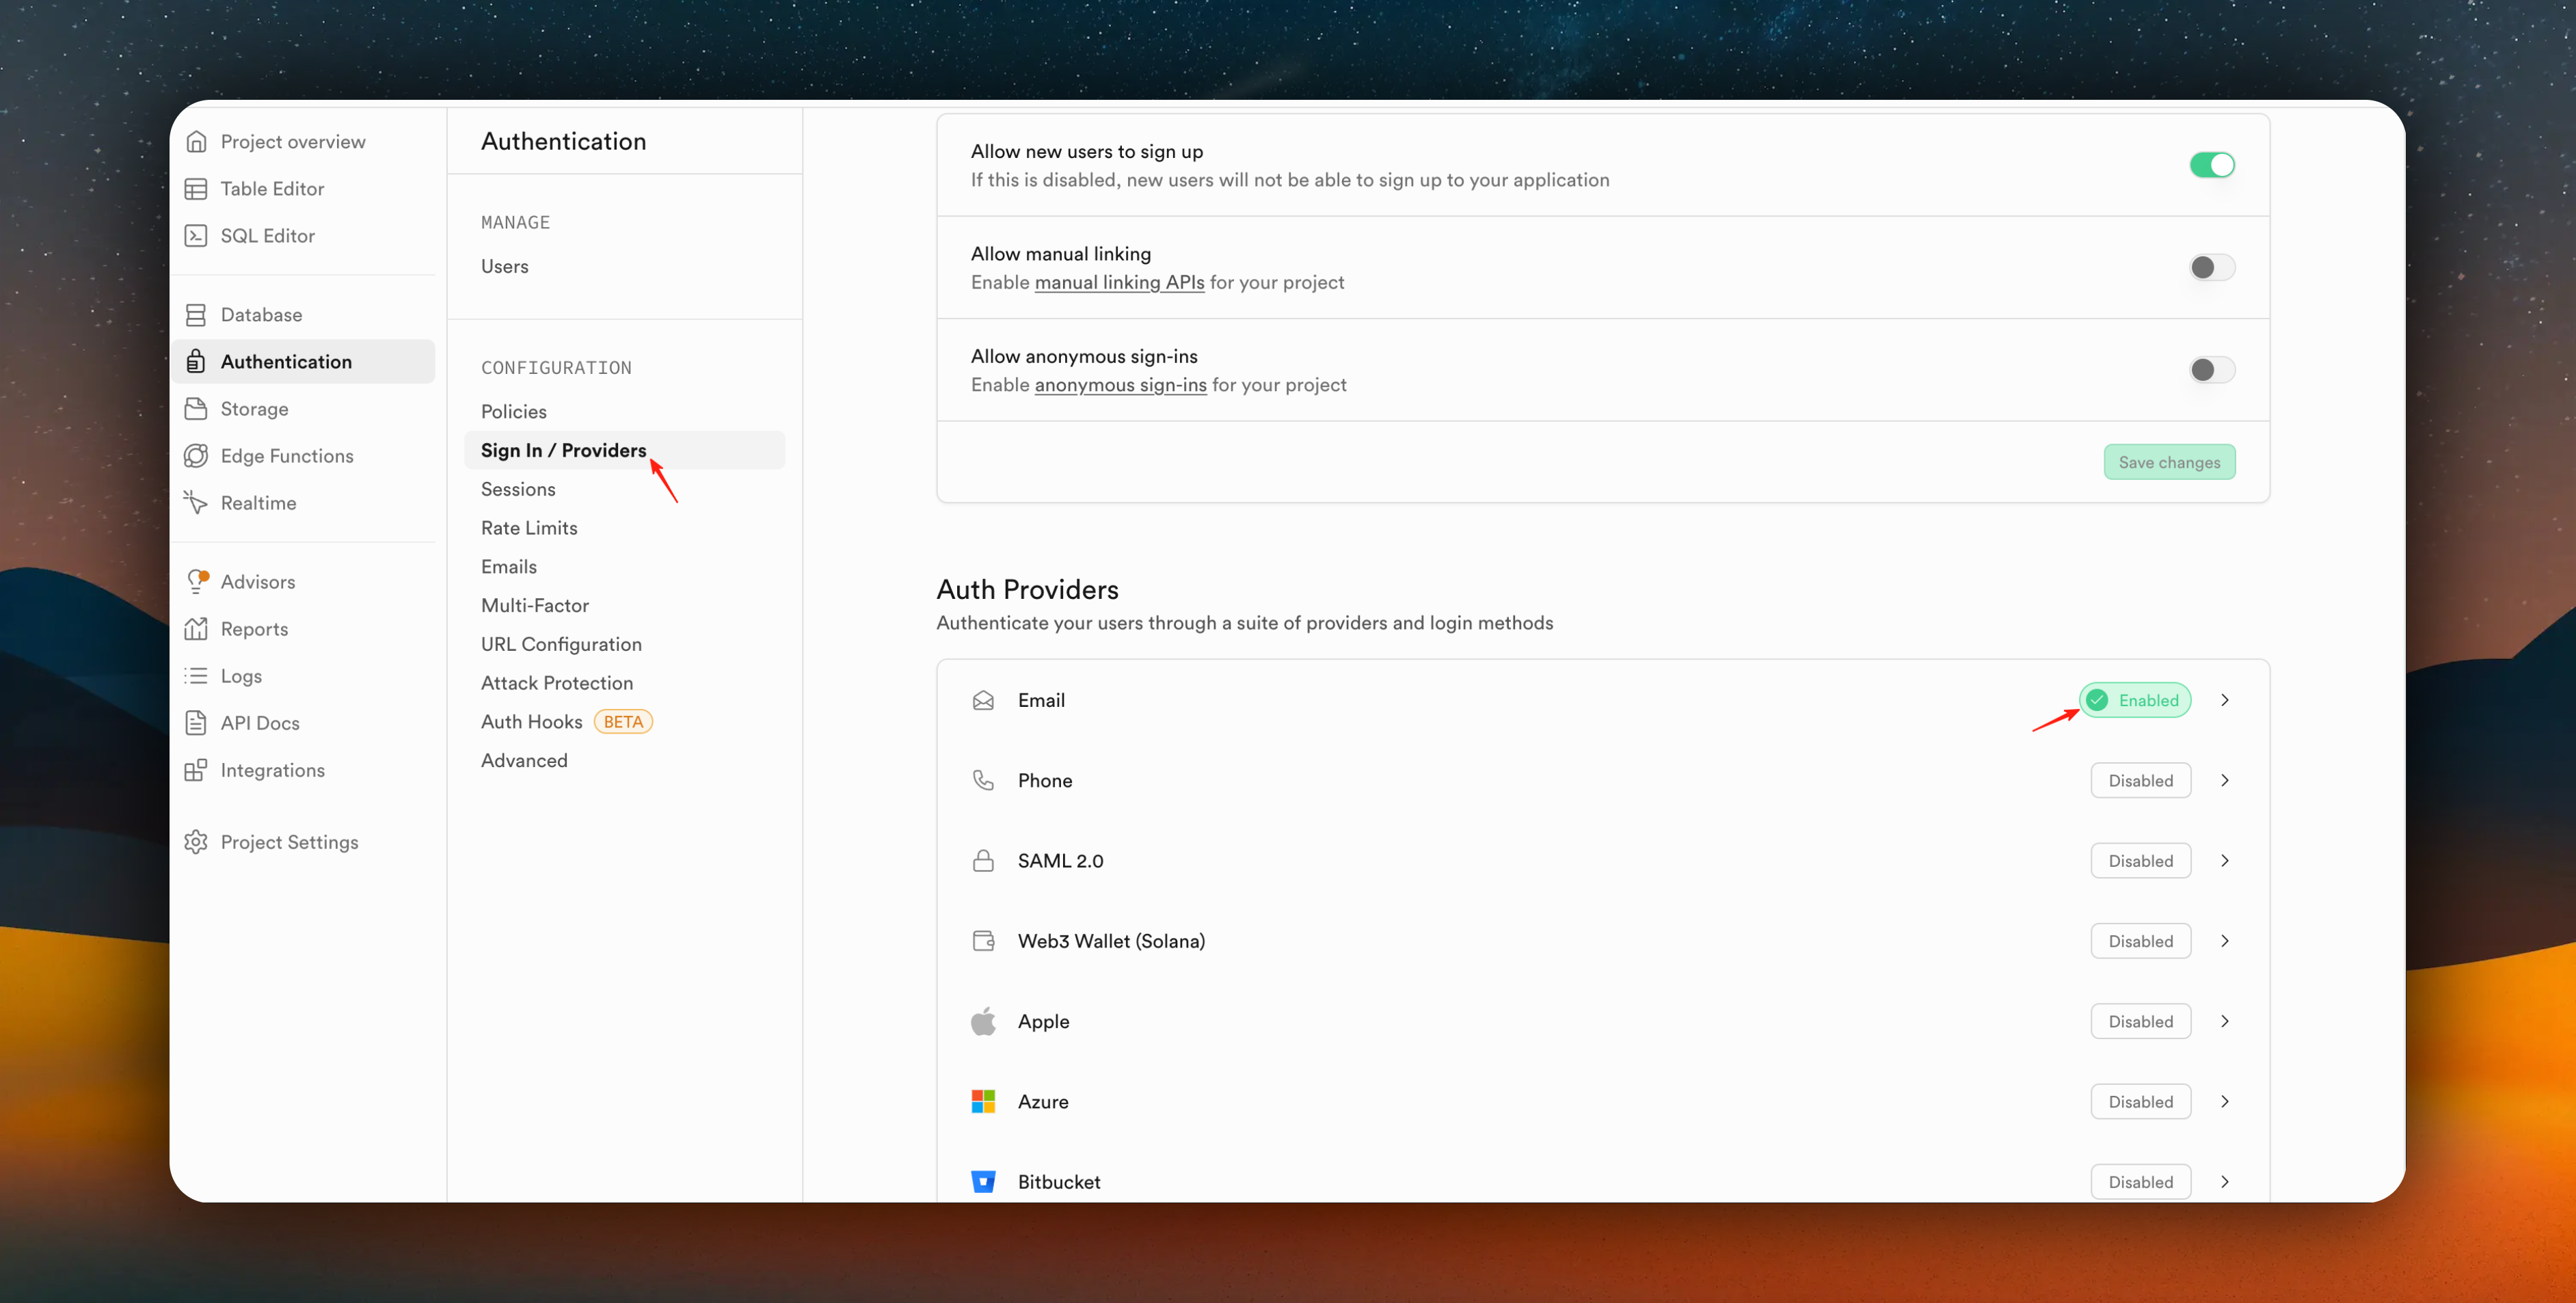Image resolution: width=2576 pixels, height=1303 pixels.
Task: Click the Reports chart icon
Action: (x=196, y=629)
